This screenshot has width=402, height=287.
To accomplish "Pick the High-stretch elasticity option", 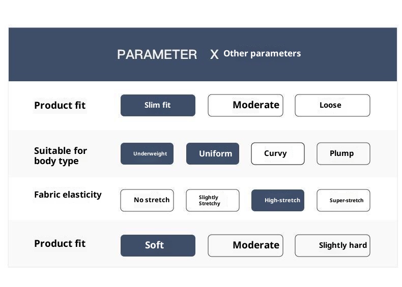I will coord(278,200).
